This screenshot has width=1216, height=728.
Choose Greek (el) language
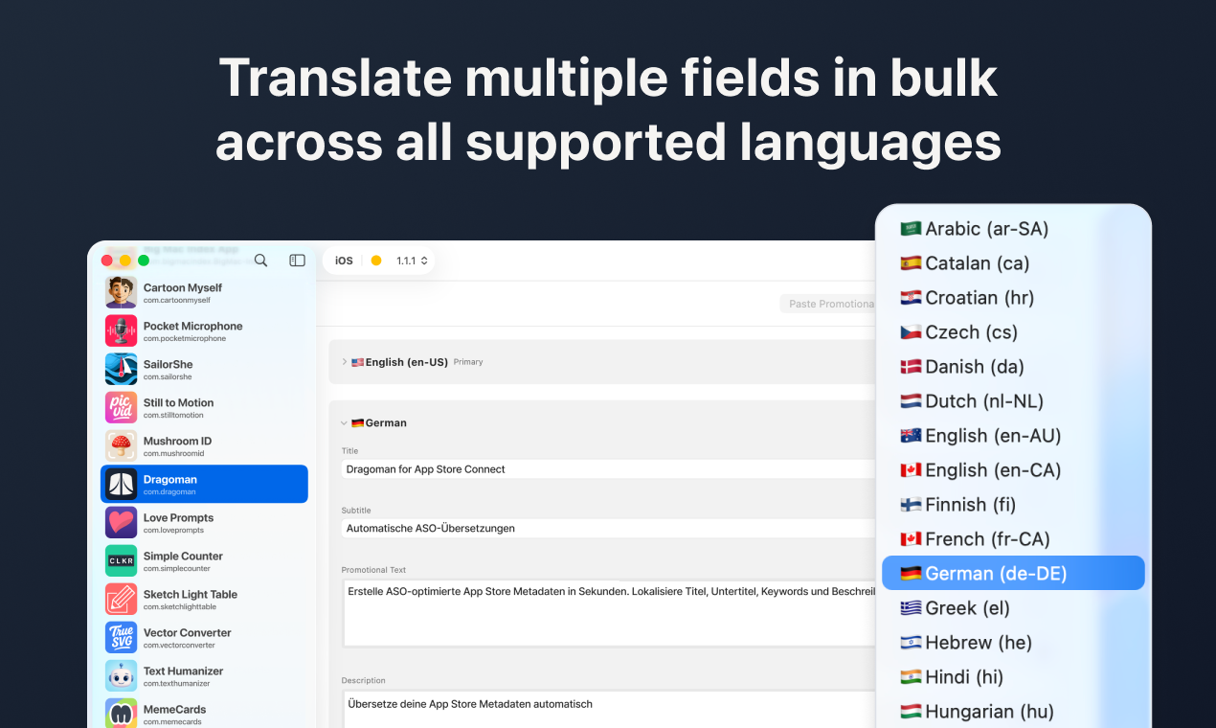[x=1013, y=608]
